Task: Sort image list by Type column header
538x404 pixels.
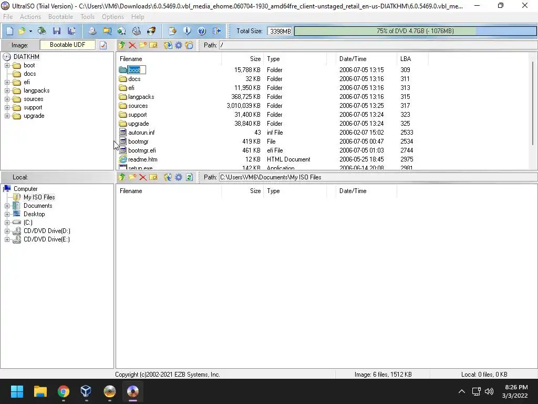Action: point(295,59)
